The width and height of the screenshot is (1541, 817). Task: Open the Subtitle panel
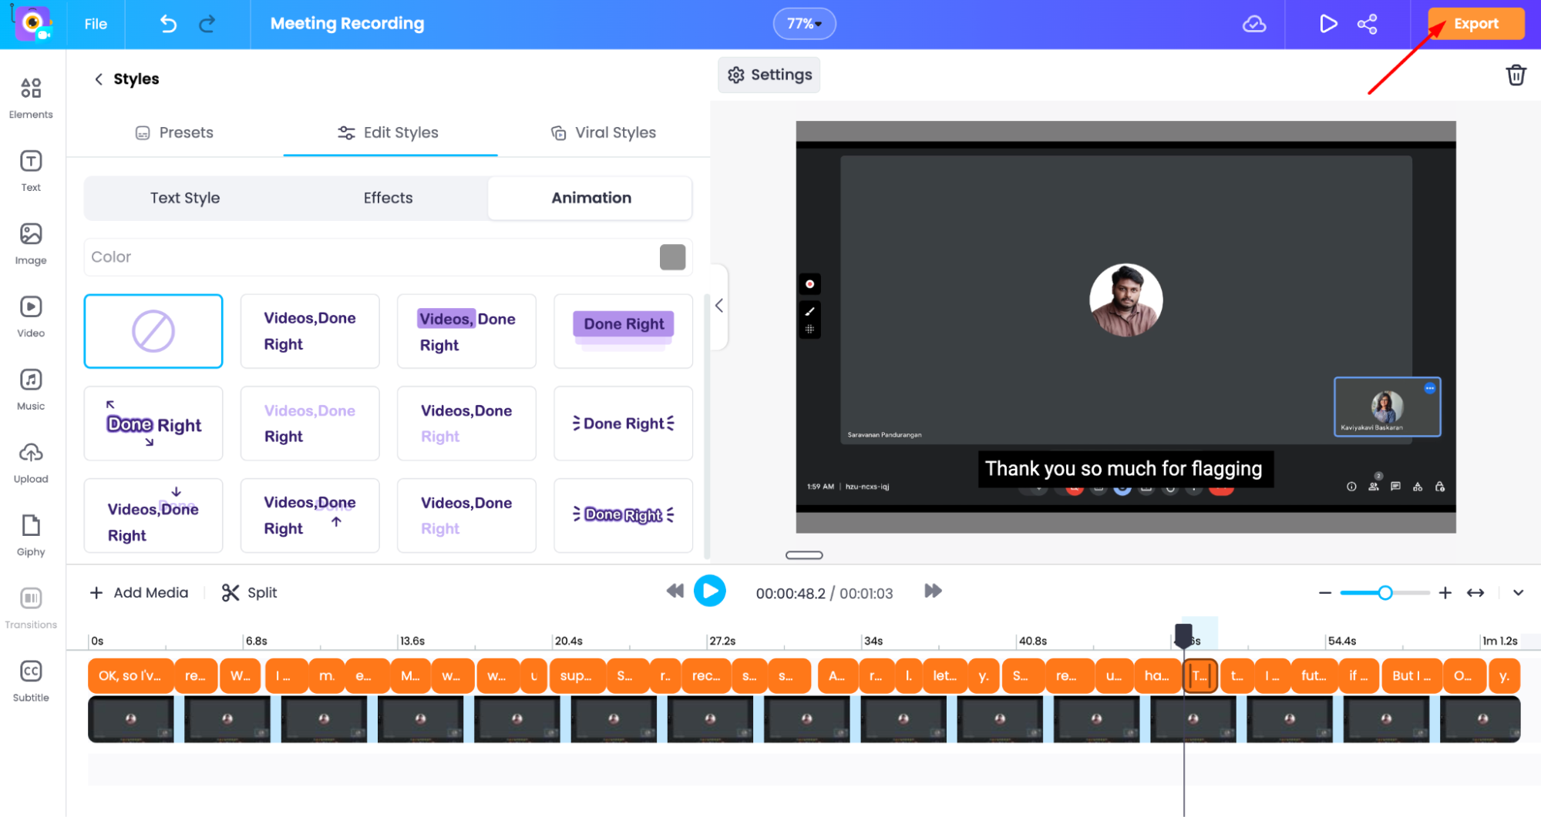click(x=31, y=681)
